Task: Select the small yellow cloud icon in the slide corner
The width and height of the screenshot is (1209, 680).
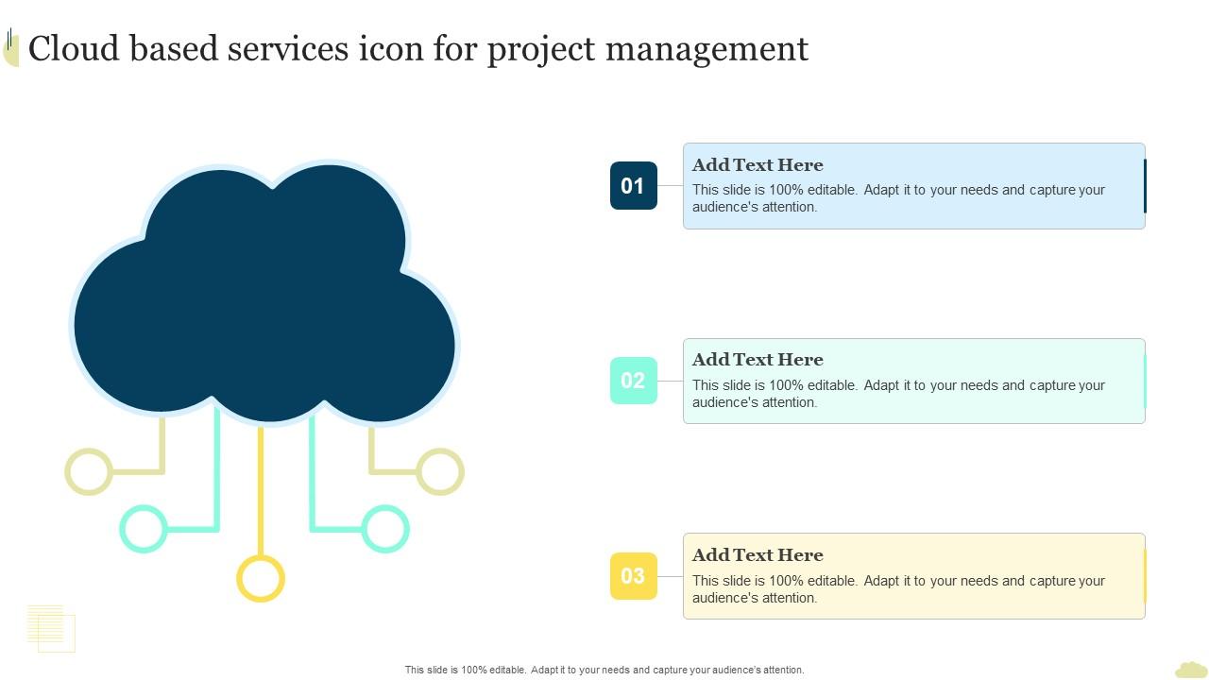Action: [1191, 669]
